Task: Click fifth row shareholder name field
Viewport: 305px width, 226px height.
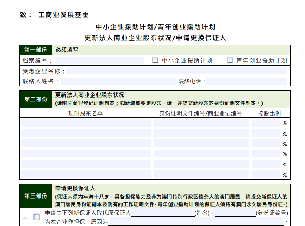Action: (86, 165)
